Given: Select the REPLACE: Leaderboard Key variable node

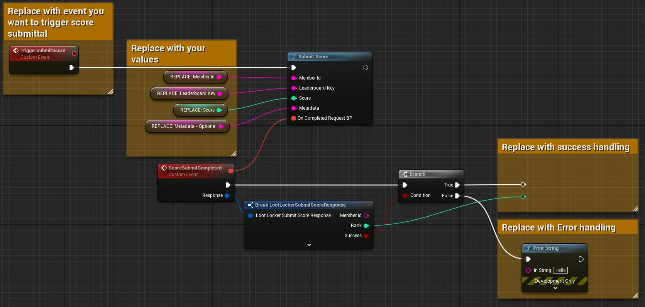Looking at the screenshot, I should point(189,93).
